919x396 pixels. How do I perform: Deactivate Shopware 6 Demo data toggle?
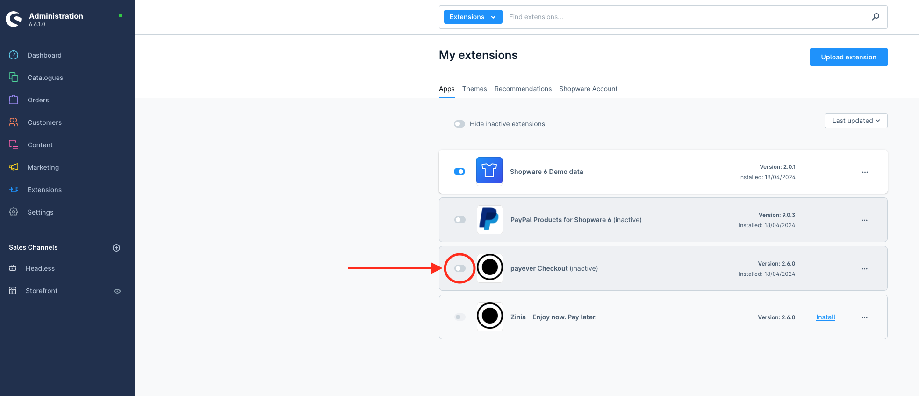click(459, 172)
